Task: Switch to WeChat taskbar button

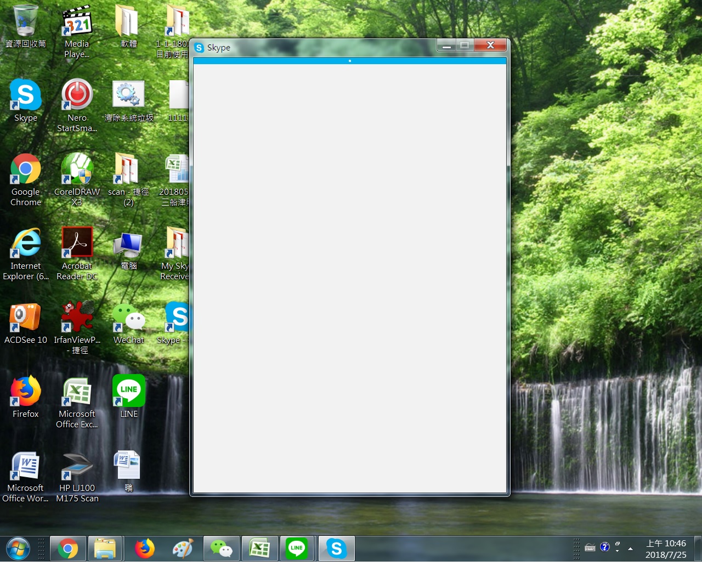Action: pos(222,548)
